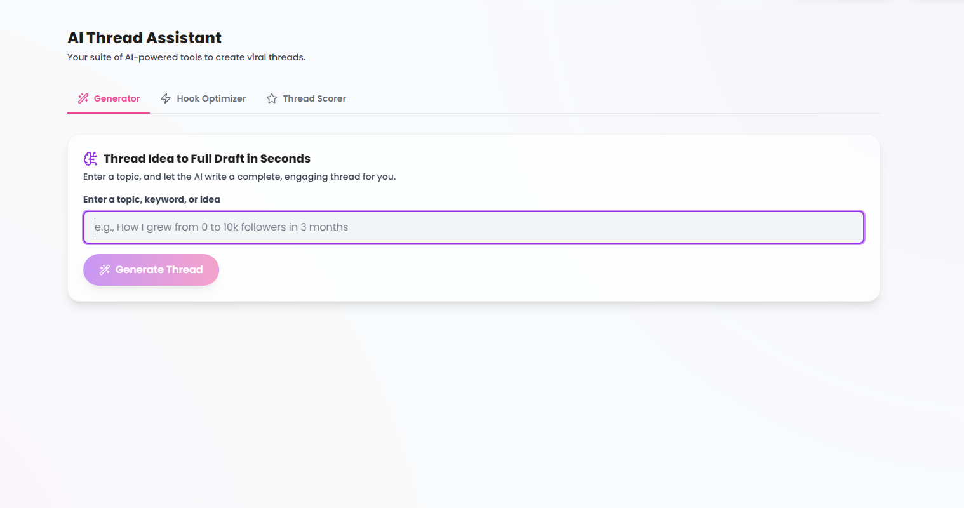Click the 'Your suite of AI-powered tools' subtitle

tap(187, 57)
